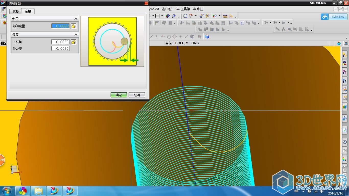Collapse the 余量 section
The width and height of the screenshot is (349, 196).
[x=76, y=19]
